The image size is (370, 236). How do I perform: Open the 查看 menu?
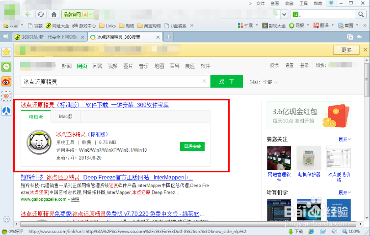click(275, 3)
